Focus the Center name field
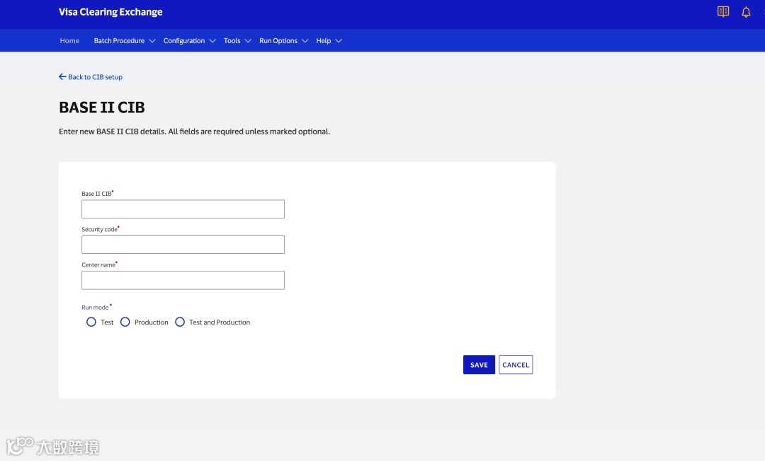This screenshot has height=461, width=765. tap(183, 280)
